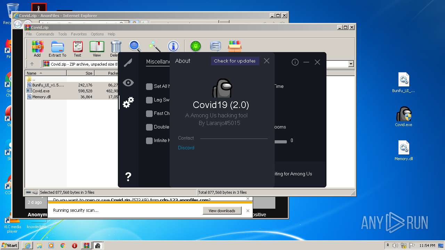Open WinRAR Help menu
The image size is (445, 250).
(111, 34)
